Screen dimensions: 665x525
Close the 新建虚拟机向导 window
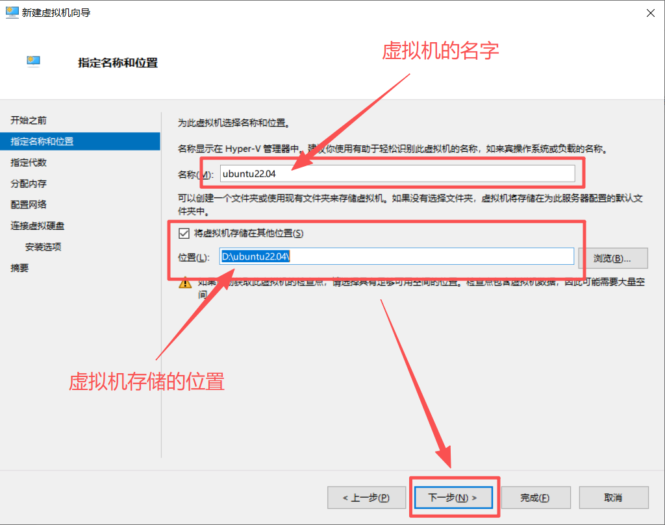pyautogui.click(x=651, y=13)
